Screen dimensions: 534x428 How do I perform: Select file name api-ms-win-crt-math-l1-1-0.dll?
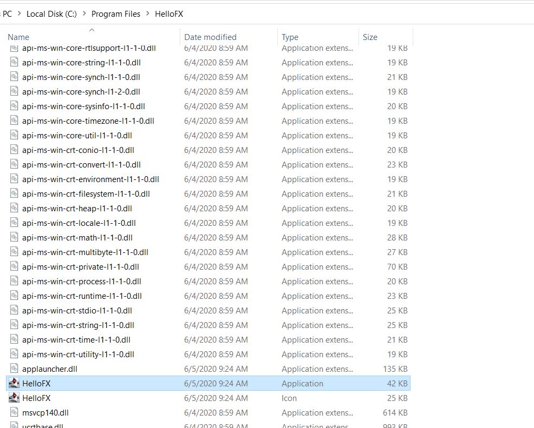click(77, 238)
